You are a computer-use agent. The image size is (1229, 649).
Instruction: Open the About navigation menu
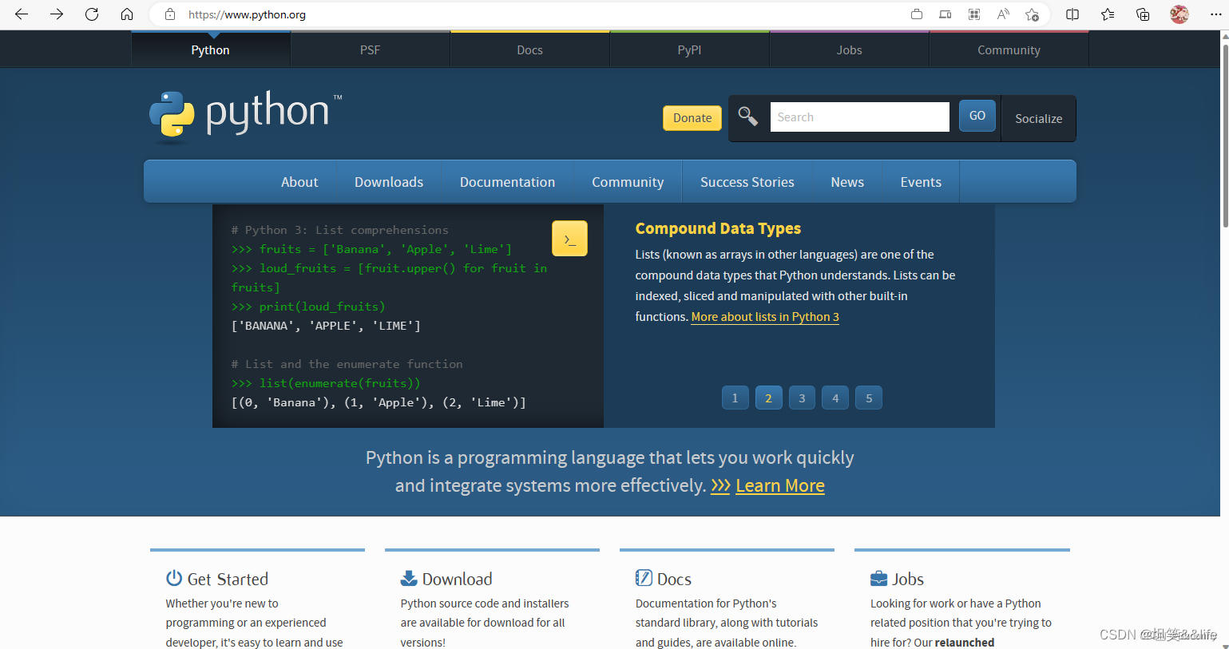point(299,182)
